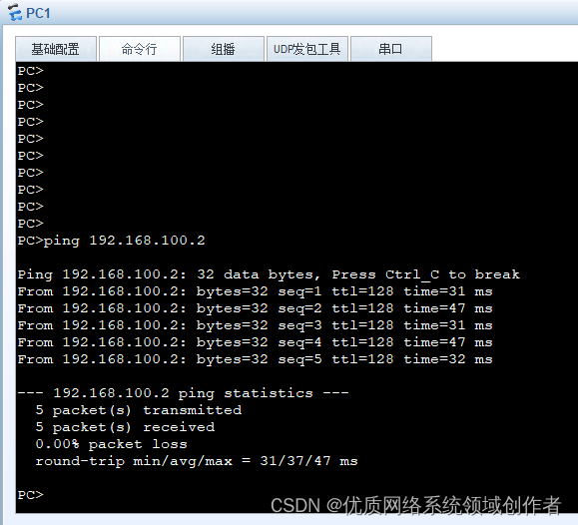This screenshot has width=578, height=525.
Task: Select the seq=5 time=32 ms reply line
Action: coord(256,359)
